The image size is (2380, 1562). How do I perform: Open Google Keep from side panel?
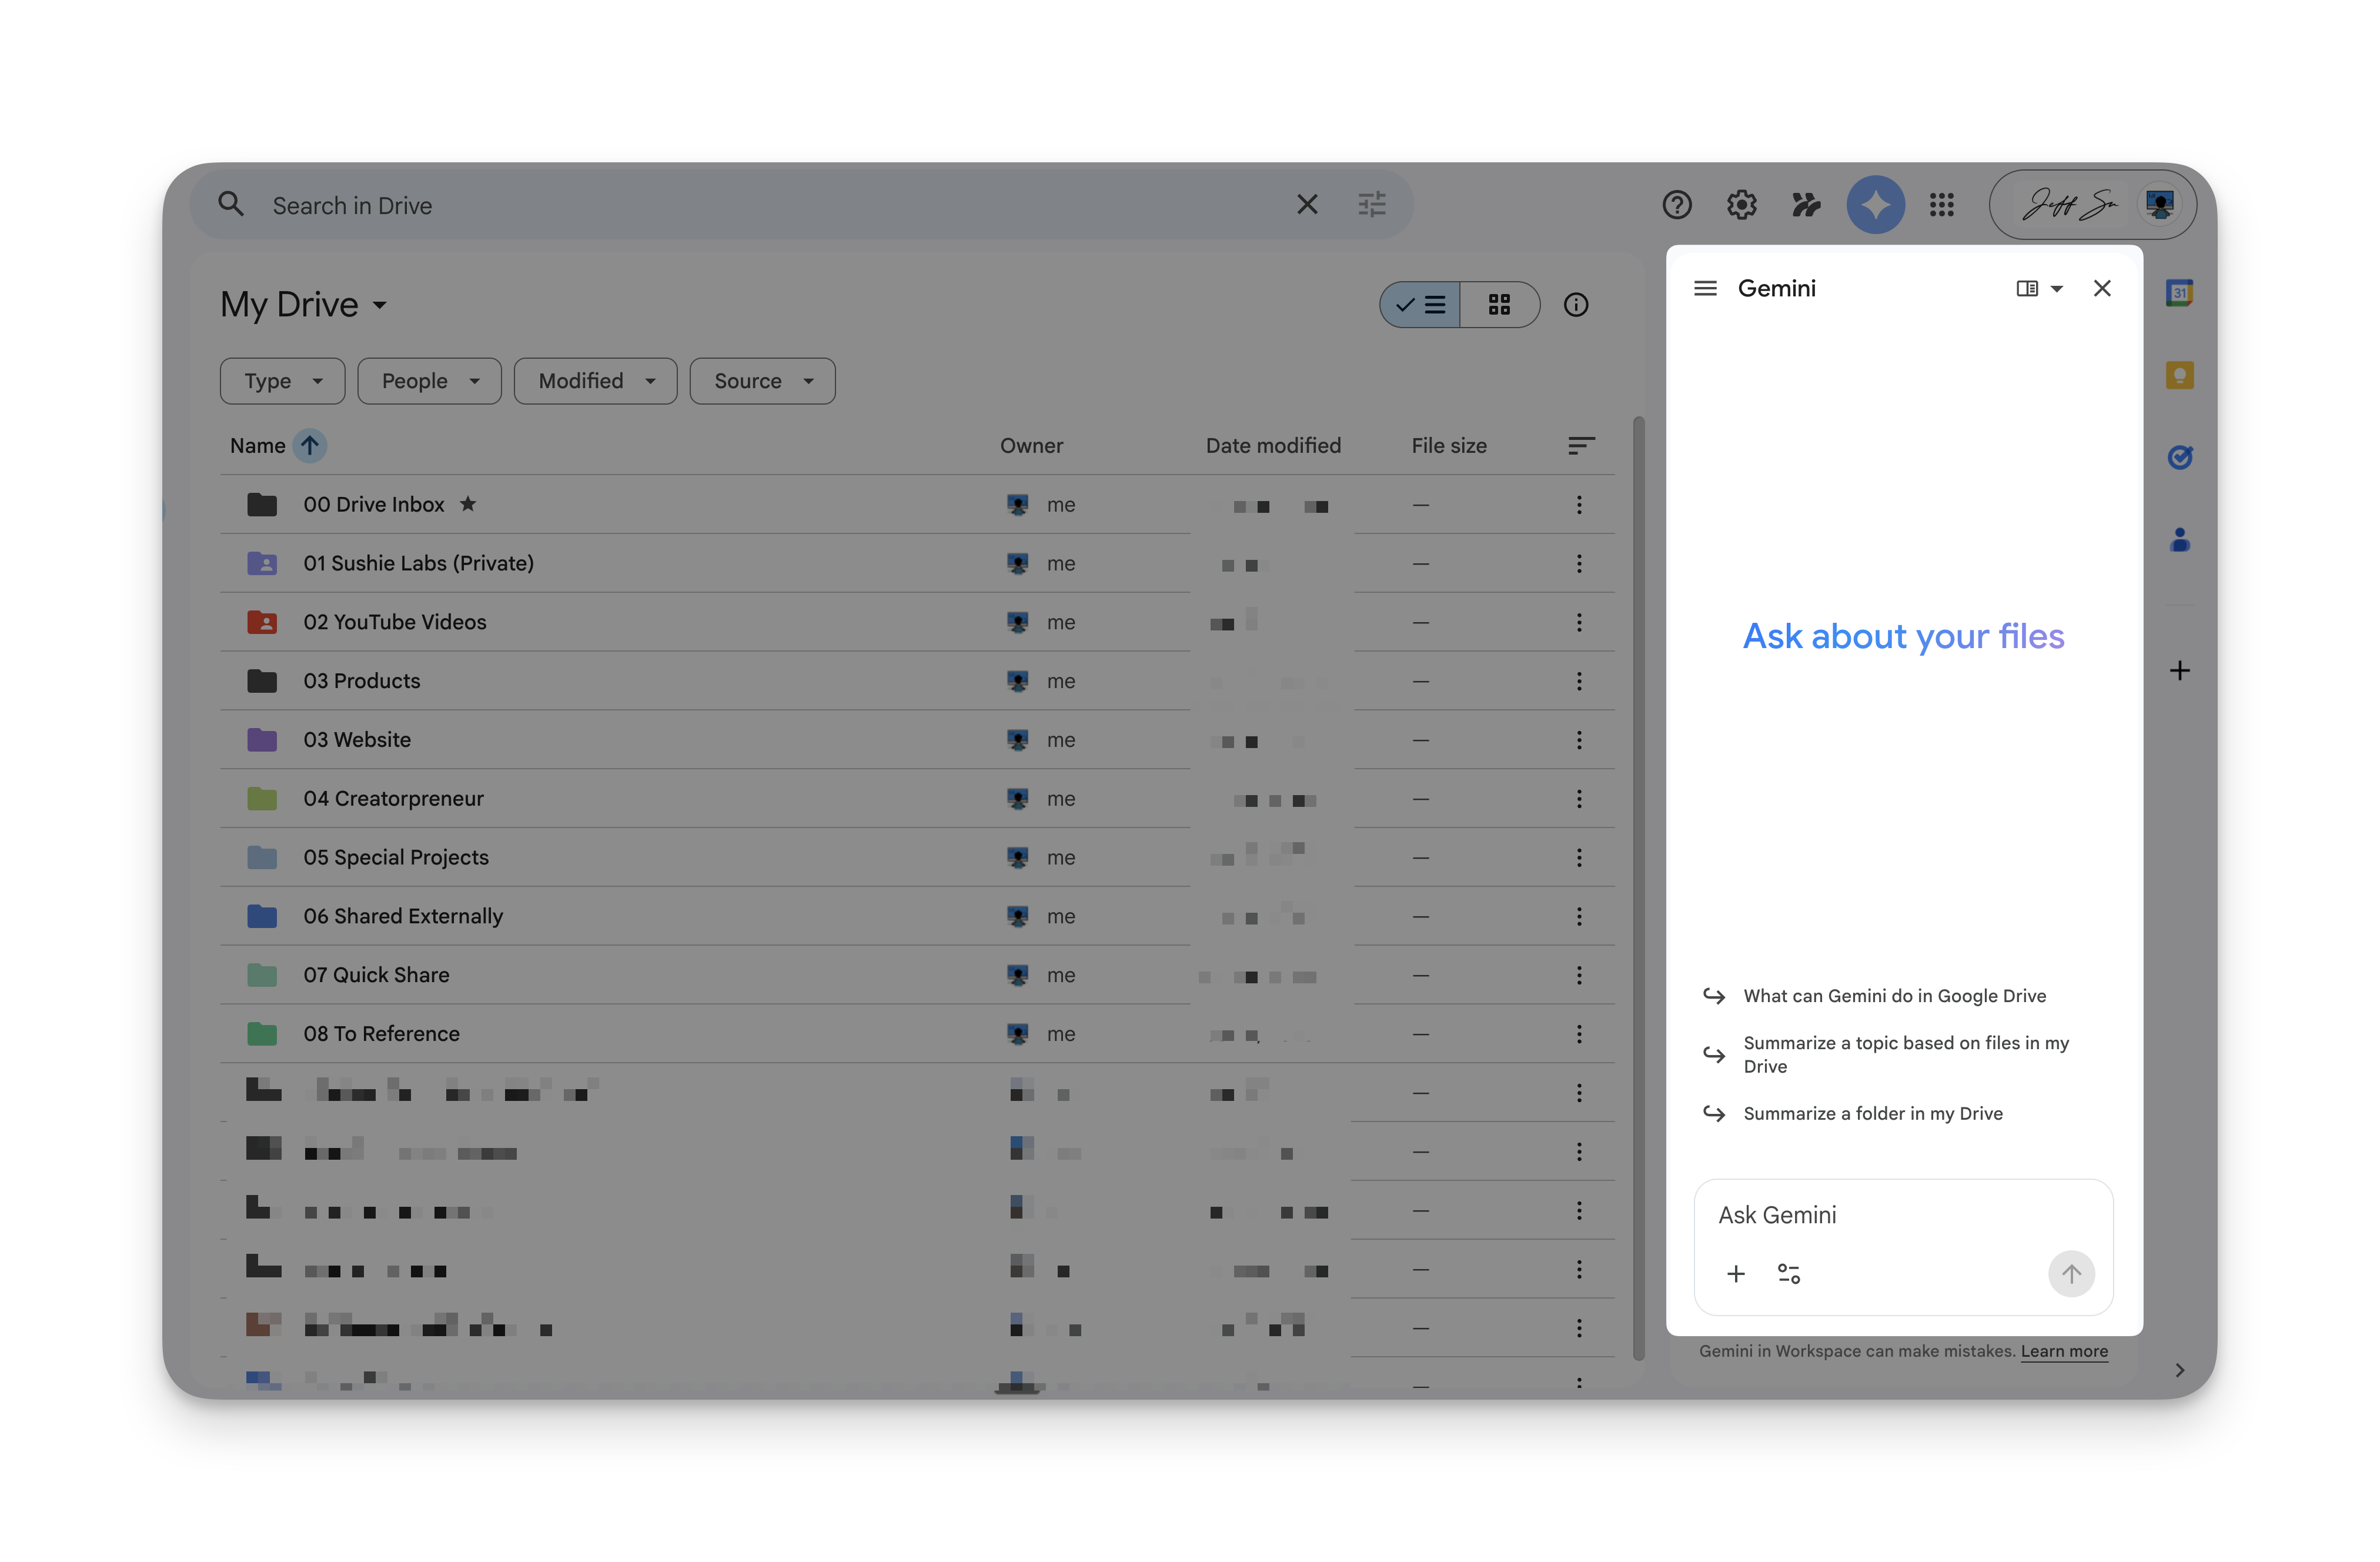[2180, 376]
